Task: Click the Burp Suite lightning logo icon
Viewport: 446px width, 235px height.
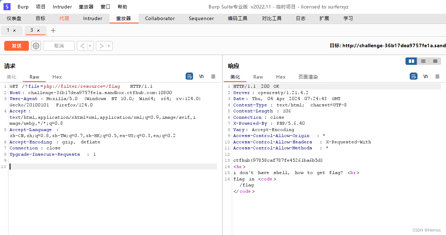Action: click(x=7, y=7)
